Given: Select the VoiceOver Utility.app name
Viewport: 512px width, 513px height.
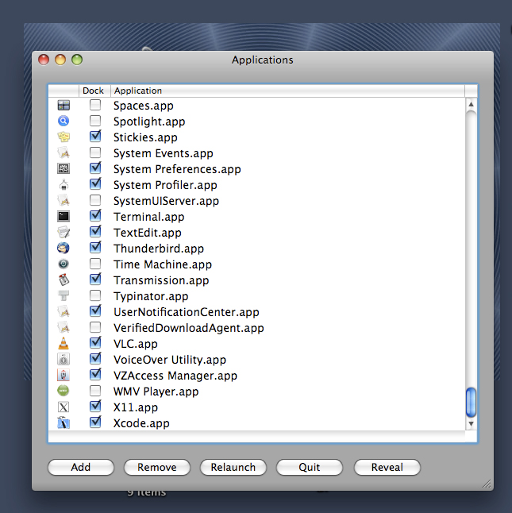Looking at the screenshot, I should pos(170,360).
